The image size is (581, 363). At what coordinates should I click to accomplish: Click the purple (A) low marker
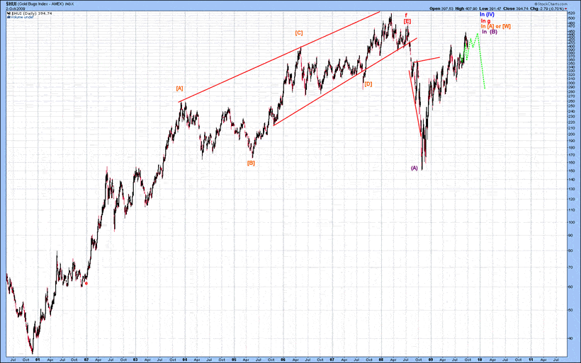(x=414, y=168)
